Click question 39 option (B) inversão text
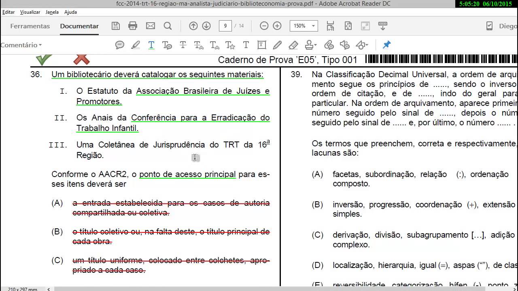This screenshot has width=518, height=291. point(424,209)
